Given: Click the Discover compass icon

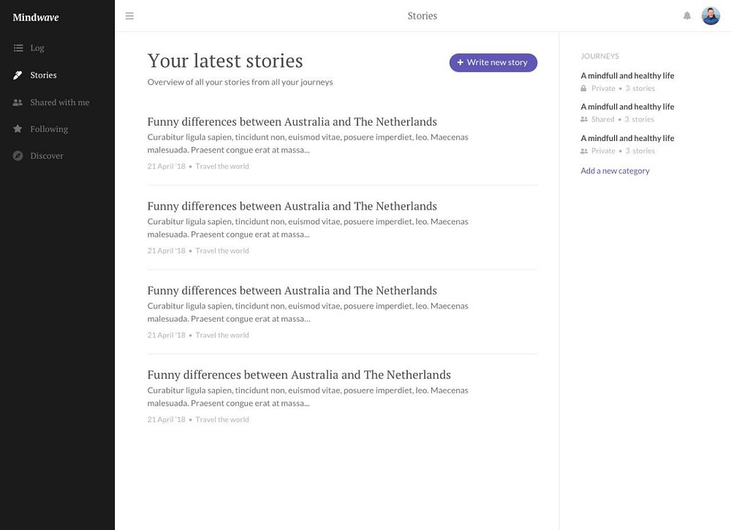Looking at the screenshot, I should 18,156.
